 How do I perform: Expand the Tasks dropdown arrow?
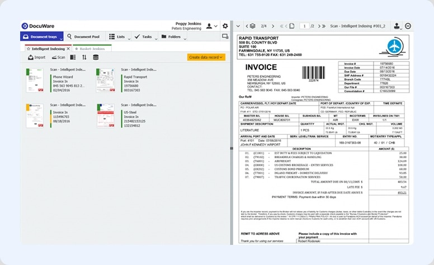156,39
